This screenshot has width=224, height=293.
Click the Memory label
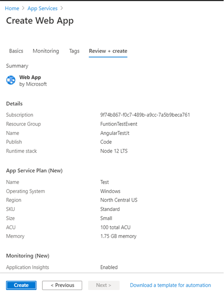(x=15, y=236)
